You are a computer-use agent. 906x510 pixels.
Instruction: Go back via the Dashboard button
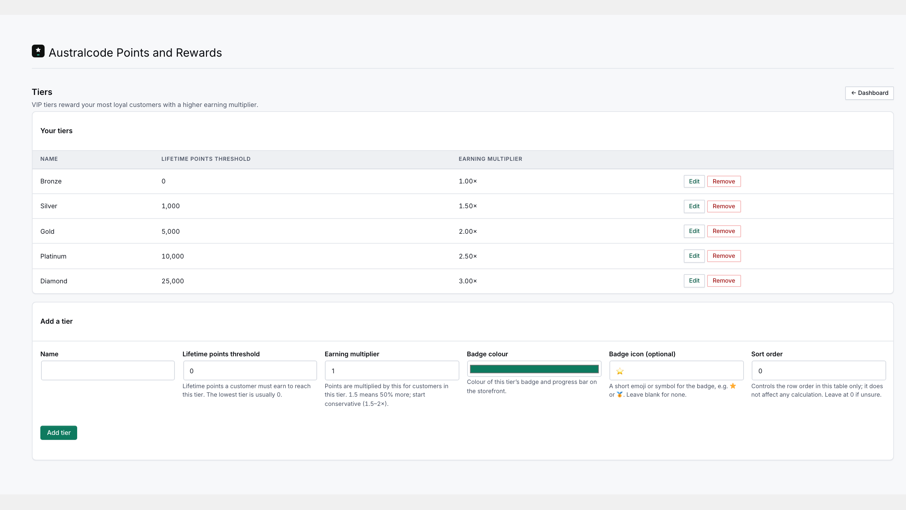pyautogui.click(x=869, y=93)
